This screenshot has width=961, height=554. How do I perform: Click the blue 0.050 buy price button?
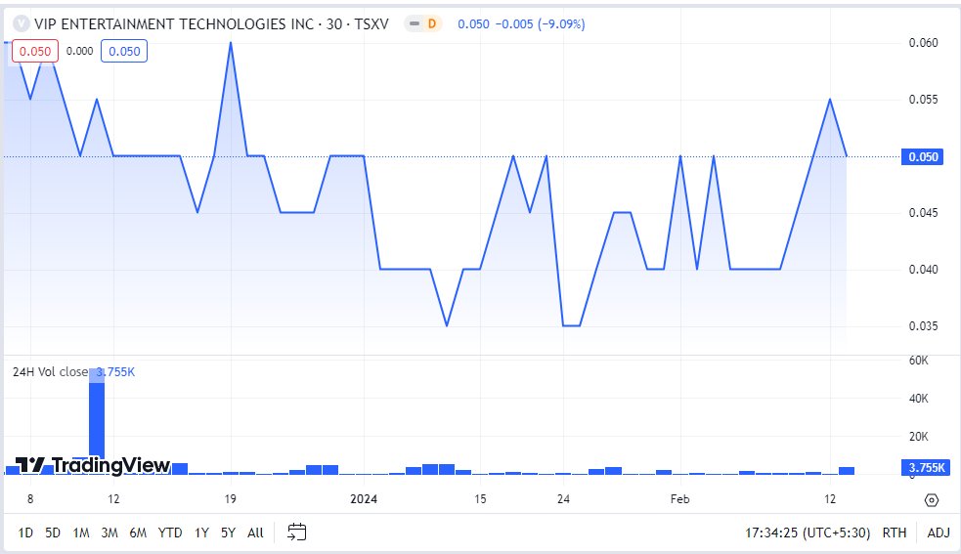click(x=124, y=52)
